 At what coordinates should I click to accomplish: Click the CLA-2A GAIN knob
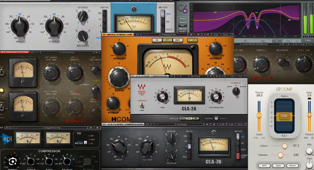point(162,97)
